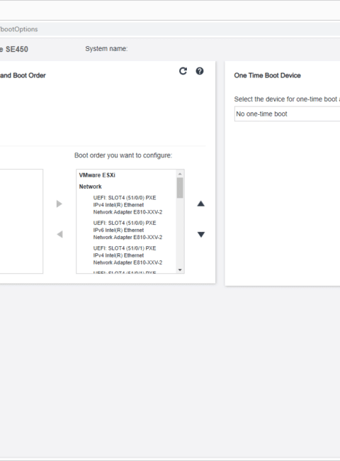Select VMware ESXi boot entry
Viewport: 340px width, 461px height.
[97, 175]
